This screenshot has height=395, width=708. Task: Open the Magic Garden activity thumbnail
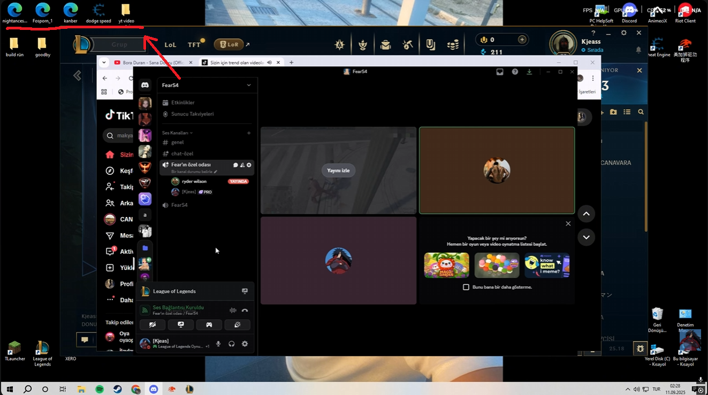click(x=446, y=265)
